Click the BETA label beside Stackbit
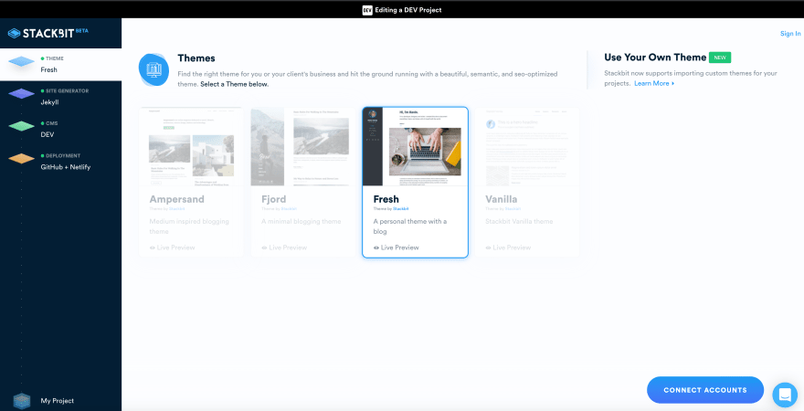804x411 pixels. [x=81, y=31]
